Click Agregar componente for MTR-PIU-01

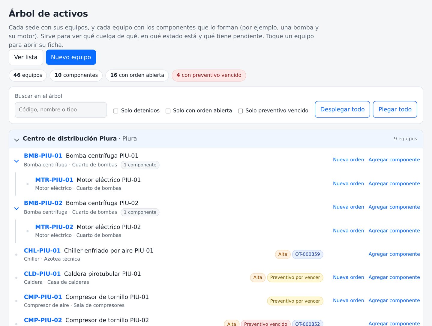tap(394, 184)
